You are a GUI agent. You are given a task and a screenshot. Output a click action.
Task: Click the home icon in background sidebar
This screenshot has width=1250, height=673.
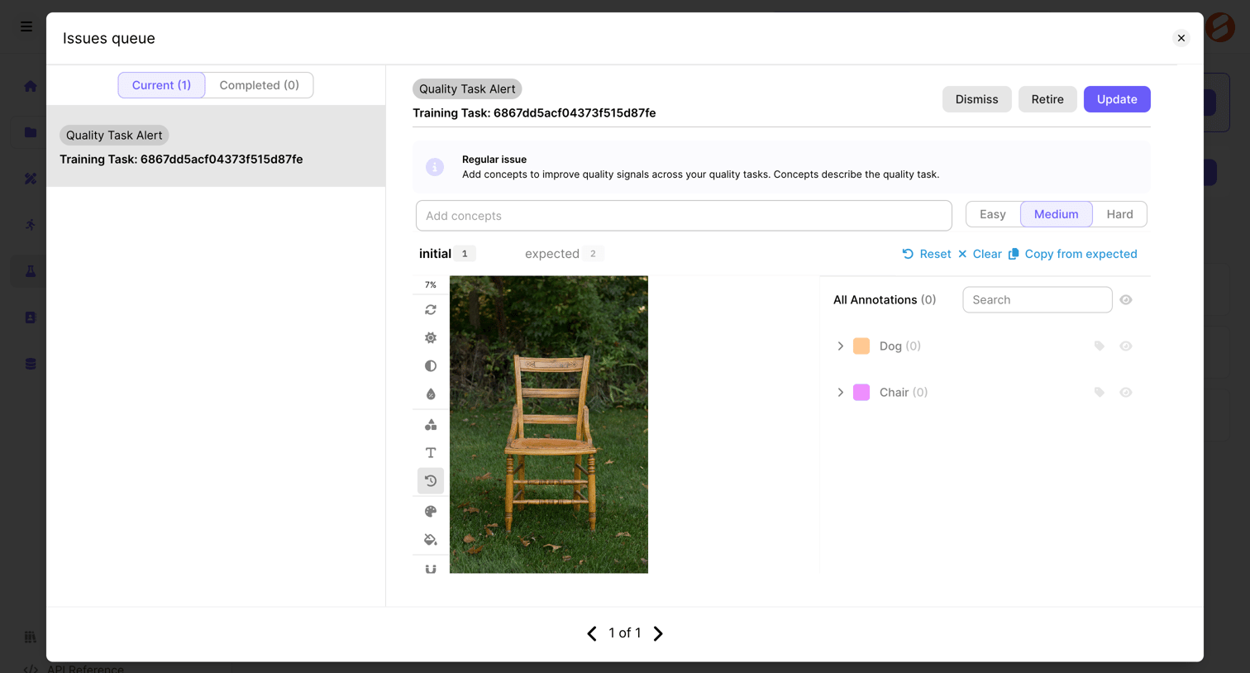click(31, 87)
